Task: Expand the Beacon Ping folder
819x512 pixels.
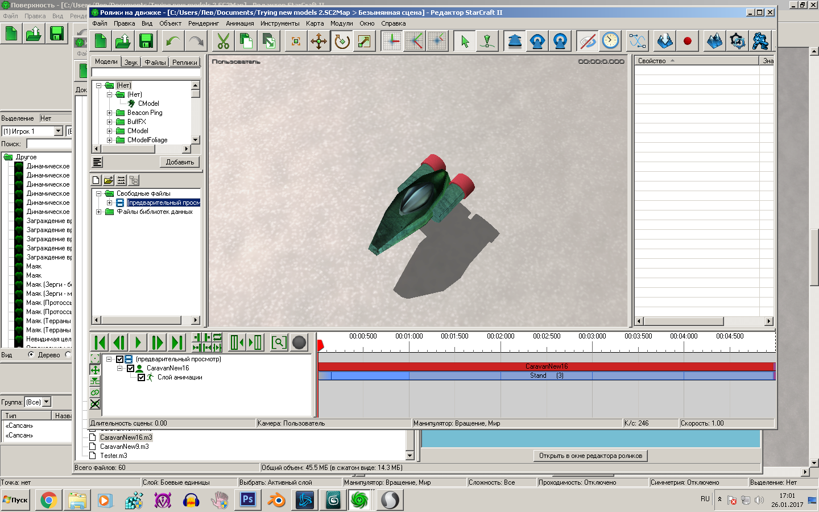Action: [110, 113]
